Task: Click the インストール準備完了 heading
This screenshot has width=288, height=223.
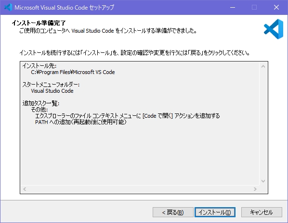Action: (x=39, y=23)
